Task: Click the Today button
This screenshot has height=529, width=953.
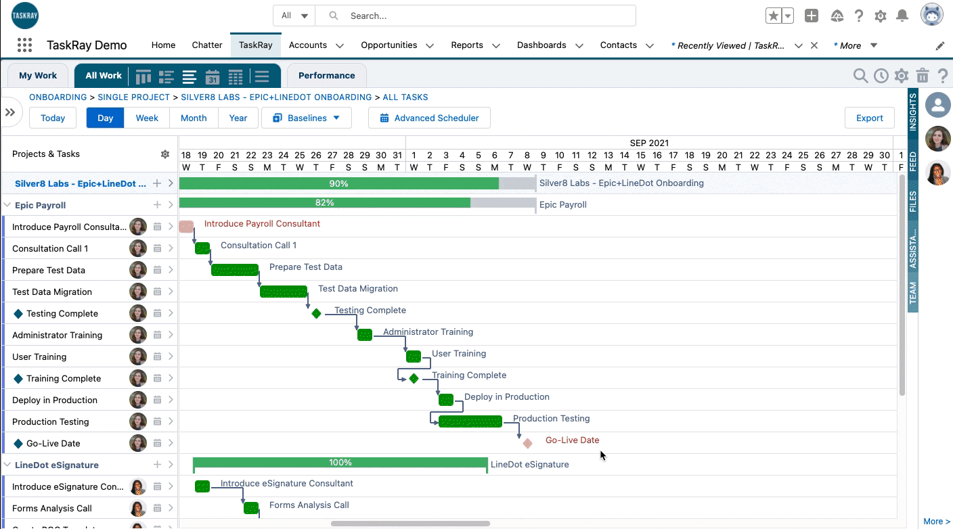Action: pos(53,118)
